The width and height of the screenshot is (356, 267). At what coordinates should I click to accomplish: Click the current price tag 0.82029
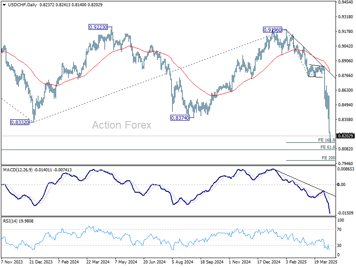(x=346, y=136)
